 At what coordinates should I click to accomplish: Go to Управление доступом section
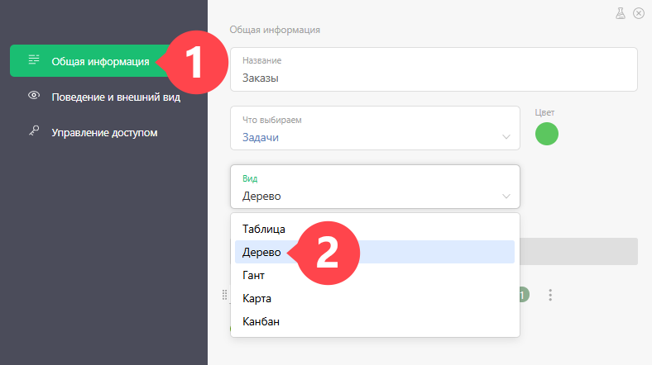click(x=104, y=133)
